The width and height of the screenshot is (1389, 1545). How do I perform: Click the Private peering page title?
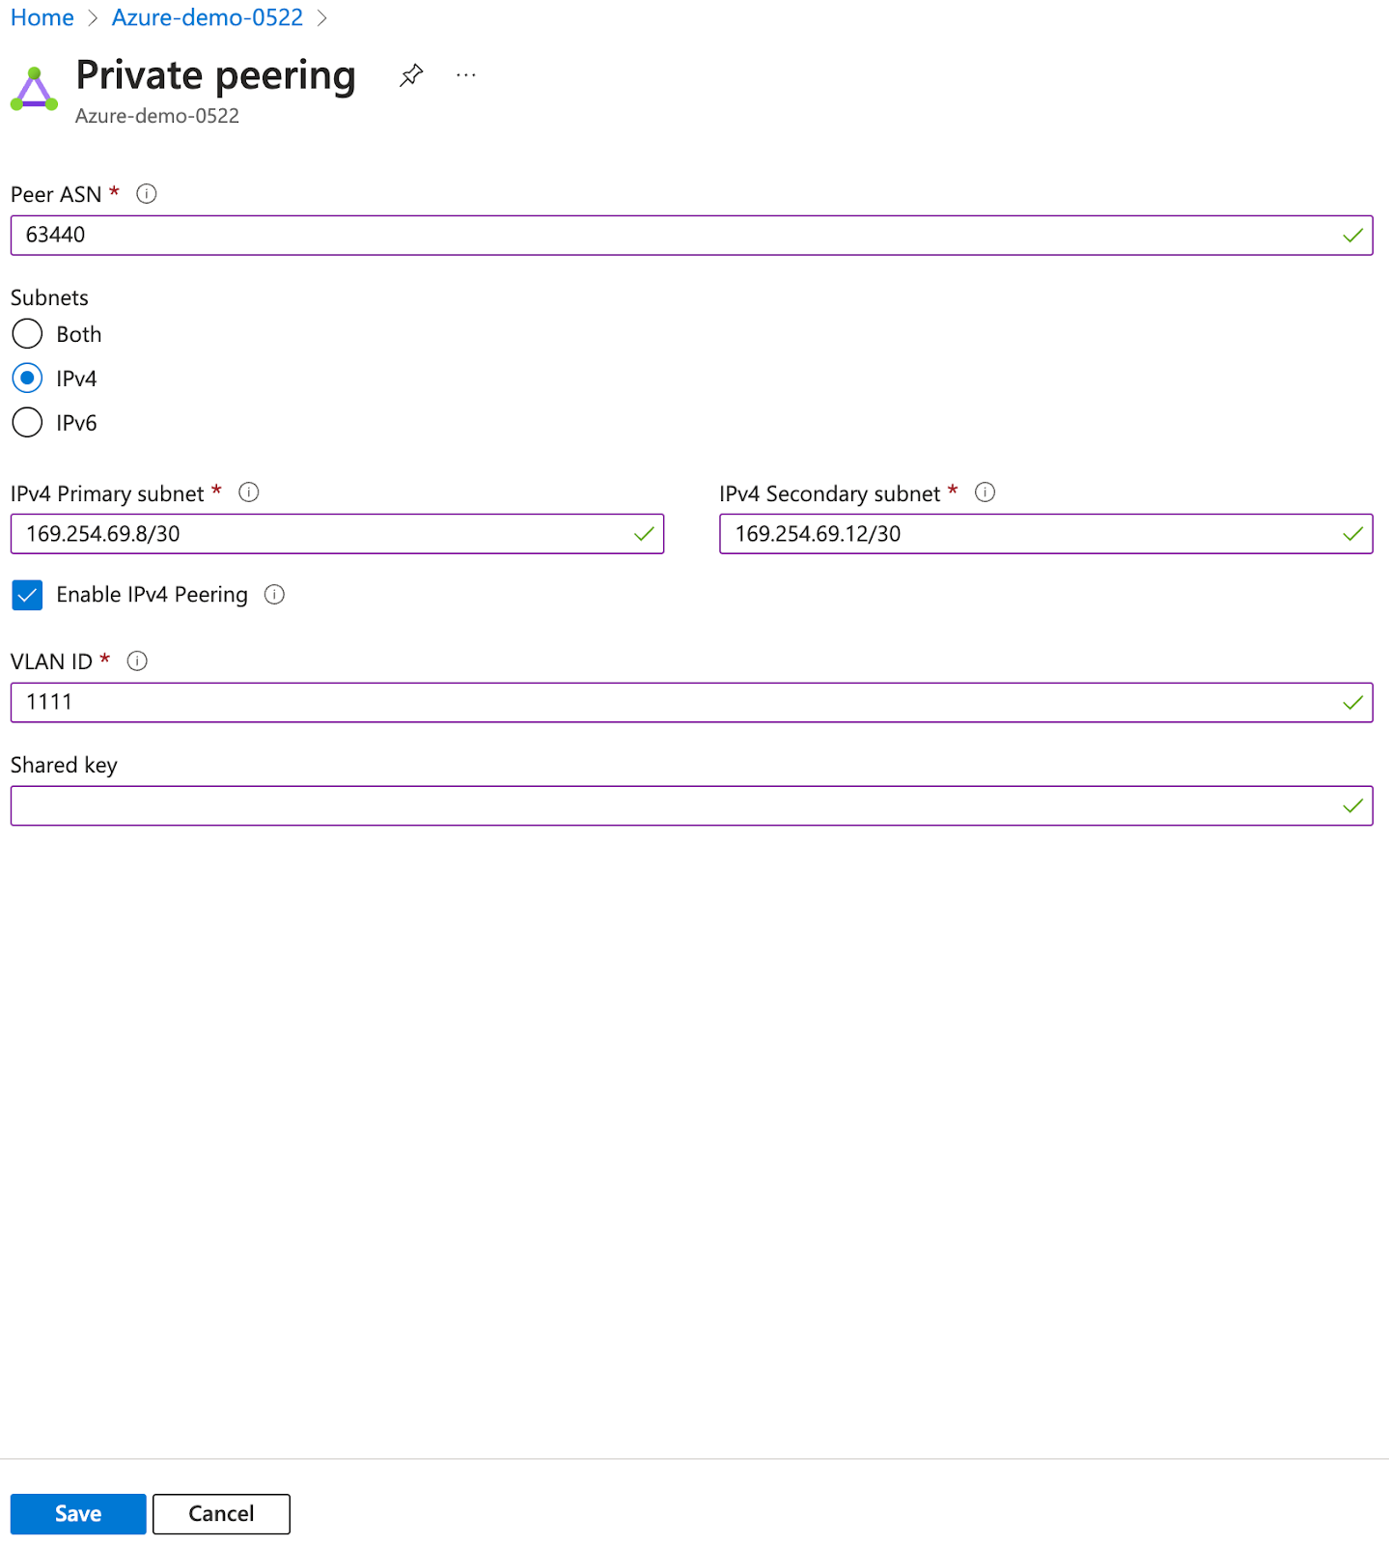click(216, 75)
